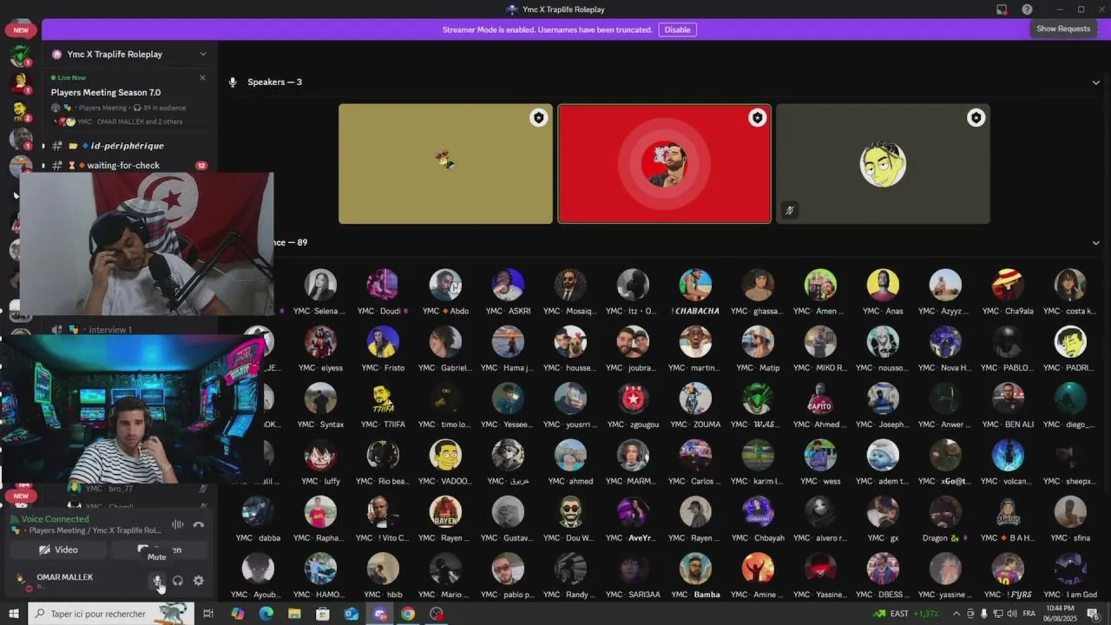Open the Windows notification center
Image resolution: width=1111 pixels, height=625 pixels.
point(1094,614)
